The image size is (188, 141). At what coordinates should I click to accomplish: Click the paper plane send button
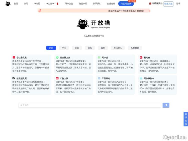166,105
